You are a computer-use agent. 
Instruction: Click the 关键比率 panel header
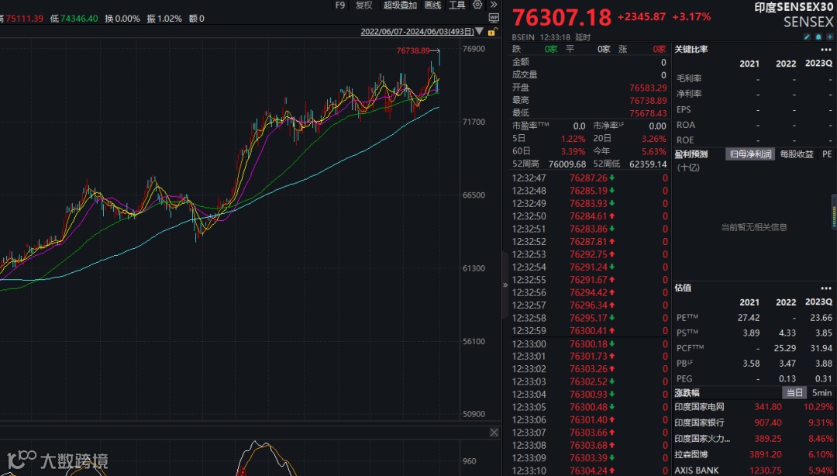(691, 49)
